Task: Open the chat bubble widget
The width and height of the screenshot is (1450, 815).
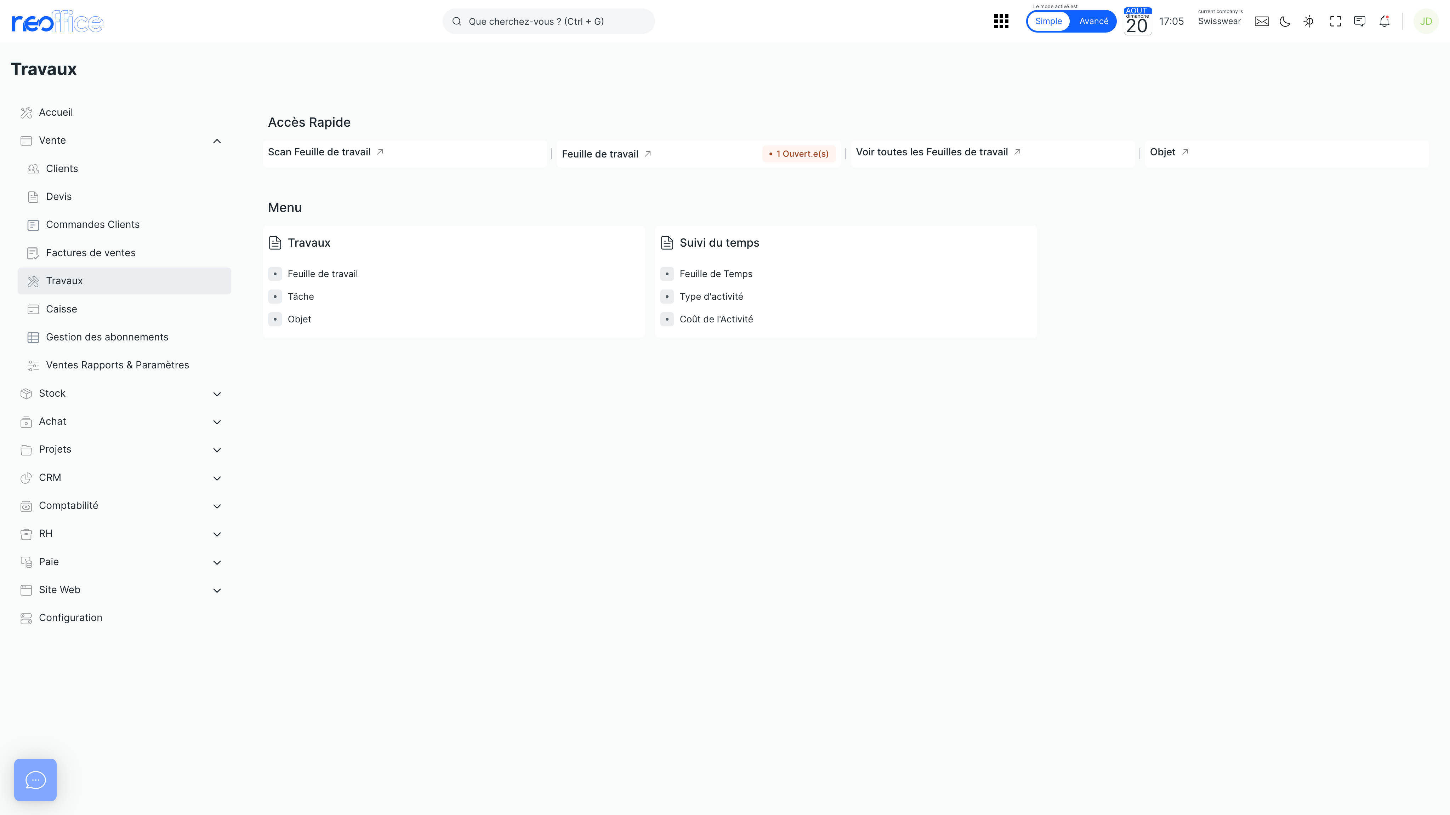Action: 35,780
